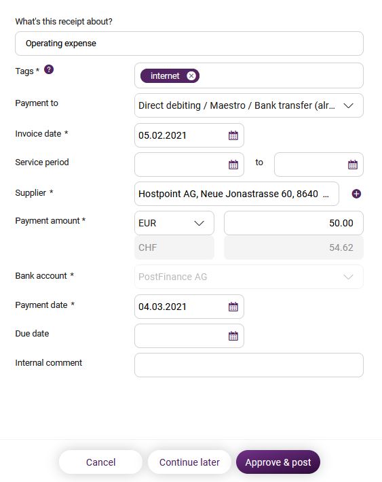Remove the internet tag with its X
Viewport: 382px width, 482px height.
click(x=191, y=75)
